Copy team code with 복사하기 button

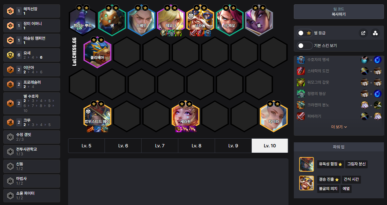tap(339, 12)
